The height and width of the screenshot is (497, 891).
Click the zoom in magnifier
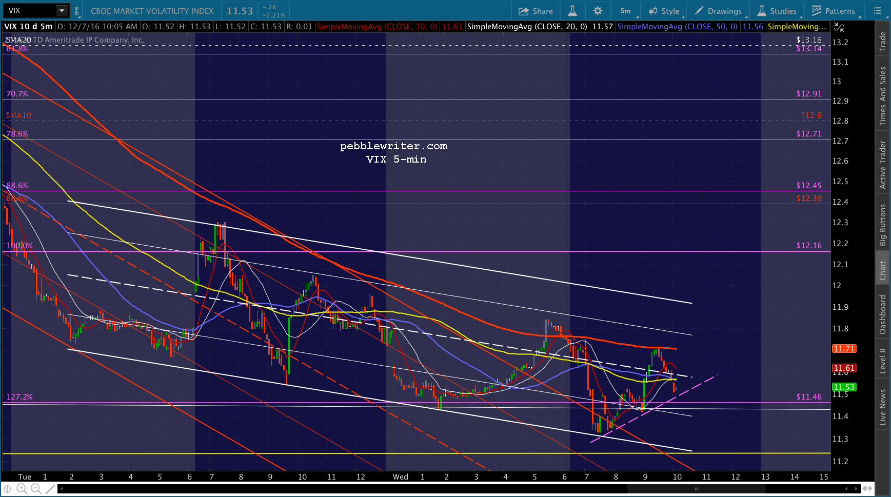click(22, 489)
